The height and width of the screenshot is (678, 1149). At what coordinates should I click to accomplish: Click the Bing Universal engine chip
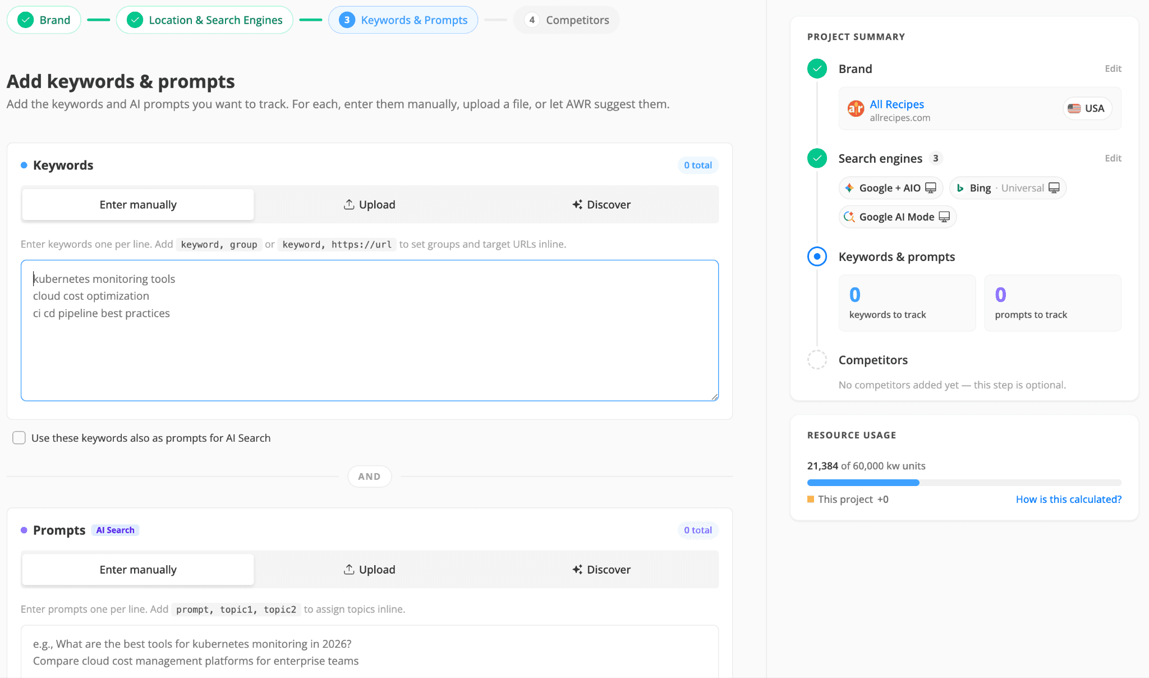(x=1008, y=188)
